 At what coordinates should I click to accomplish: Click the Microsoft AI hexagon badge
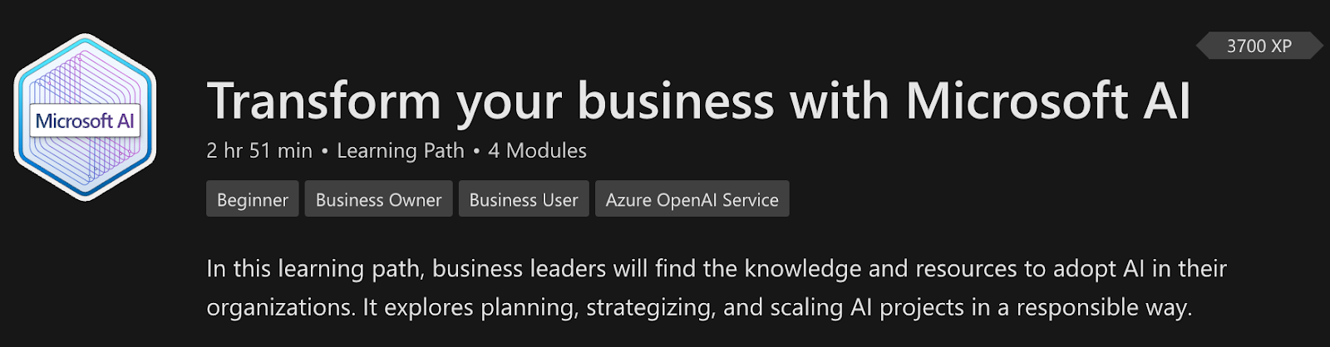pos(85,119)
